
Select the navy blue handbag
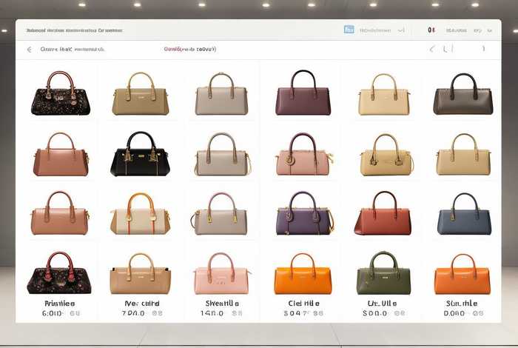tap(464, 215)
